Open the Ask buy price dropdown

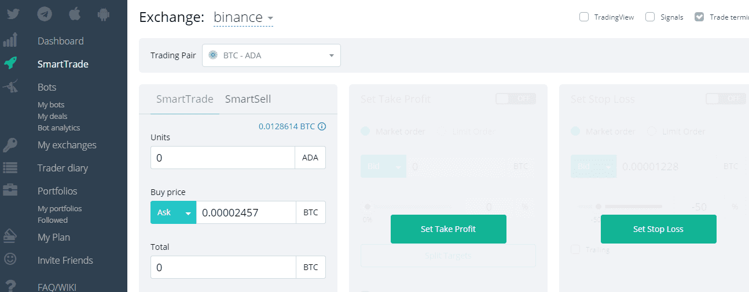click(173, 212)
